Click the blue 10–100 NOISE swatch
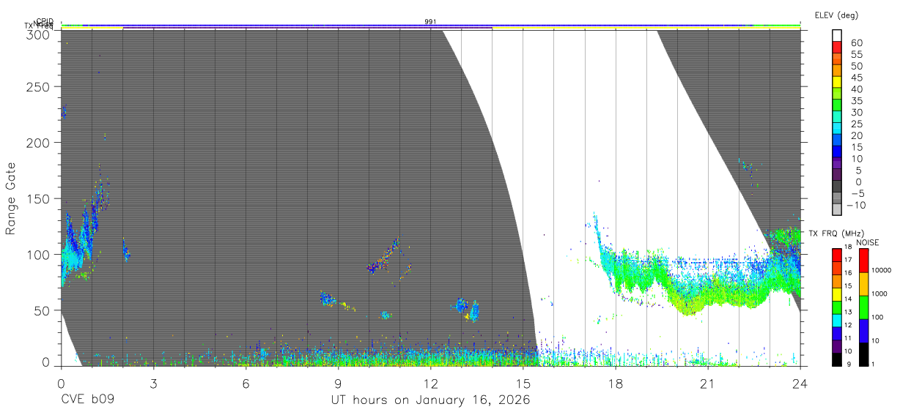Screen dimensions: 900x415 (863, 331)
